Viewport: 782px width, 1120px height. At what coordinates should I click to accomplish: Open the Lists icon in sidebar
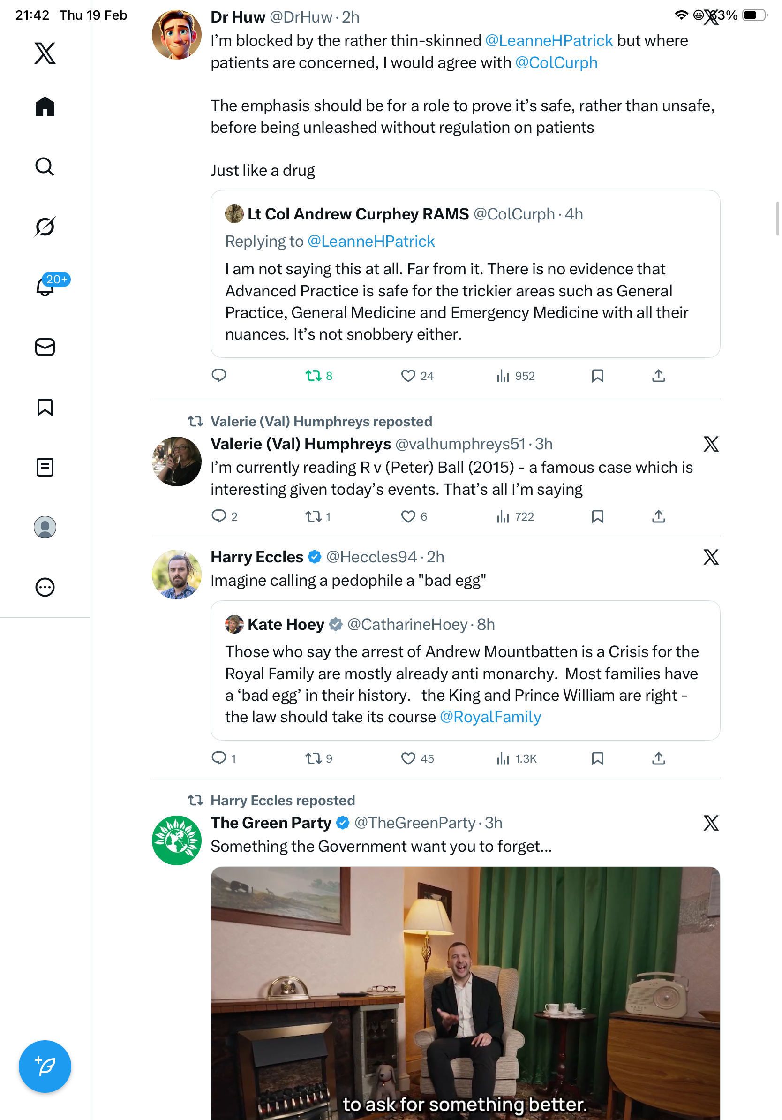[x=45, y=467]
